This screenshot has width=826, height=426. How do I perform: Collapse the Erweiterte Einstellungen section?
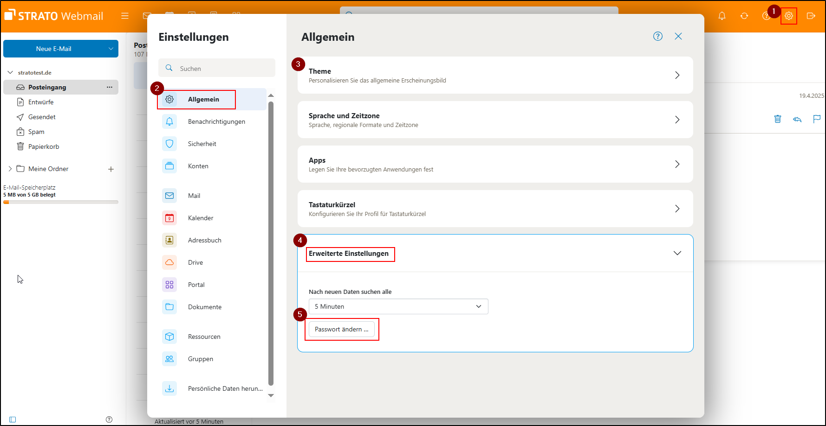677,253
